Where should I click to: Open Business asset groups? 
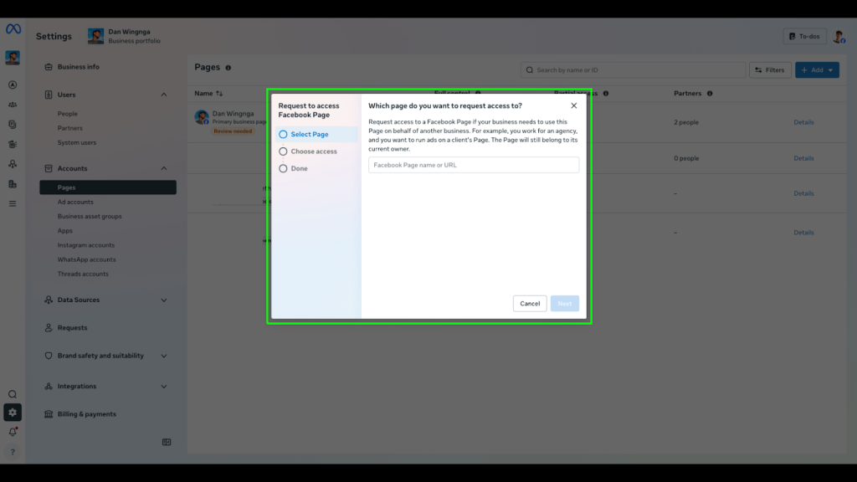coord(90,217)
